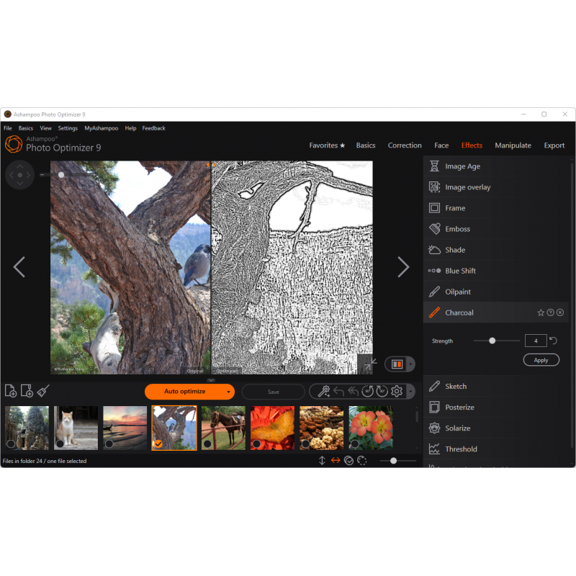Screen dimensions: 576x576
Task: Reset the Strength value to default
Action: 553,341
